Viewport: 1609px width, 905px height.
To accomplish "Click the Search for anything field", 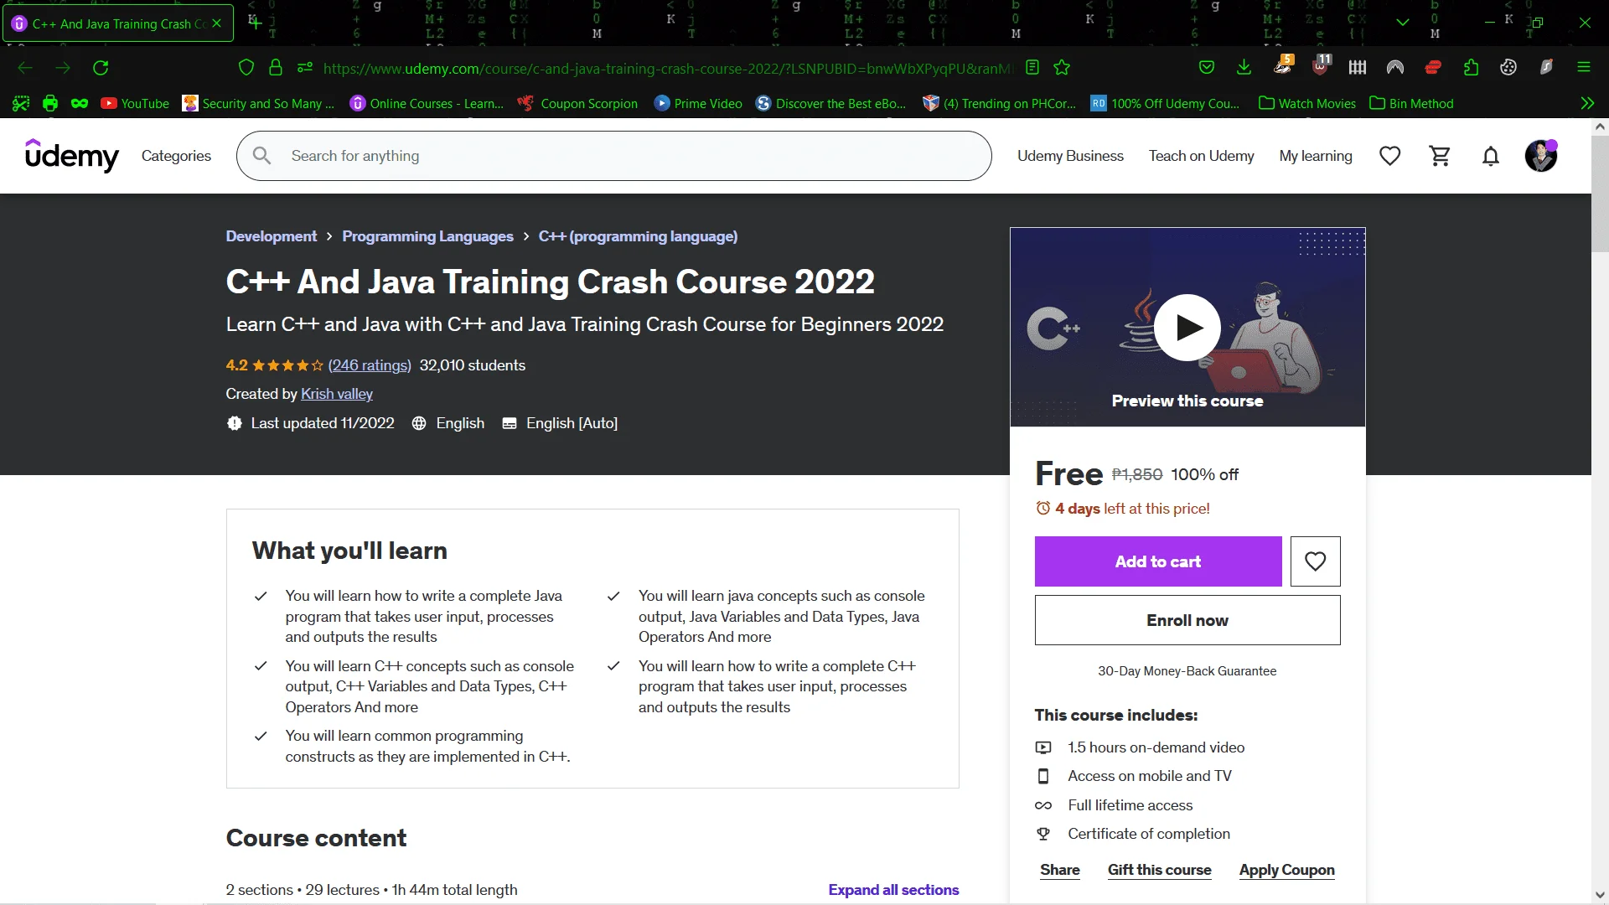I will tap(614, 156).
